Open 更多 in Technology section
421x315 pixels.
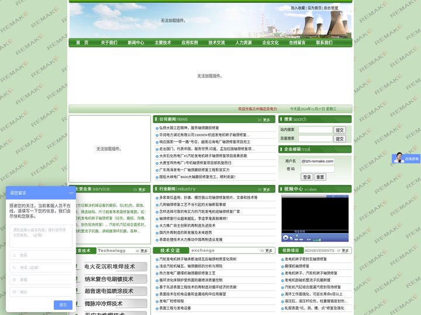(x=142, y=251)
